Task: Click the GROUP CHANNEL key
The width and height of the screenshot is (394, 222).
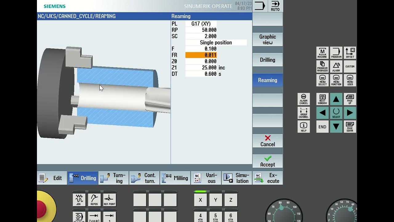Action: tap(304, 113)
